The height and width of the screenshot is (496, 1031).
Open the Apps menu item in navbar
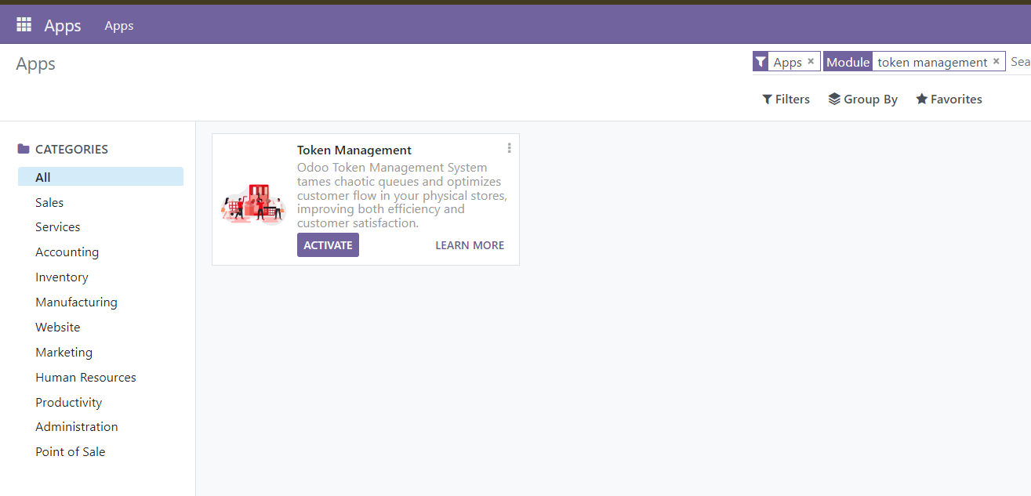click(119, 26)
